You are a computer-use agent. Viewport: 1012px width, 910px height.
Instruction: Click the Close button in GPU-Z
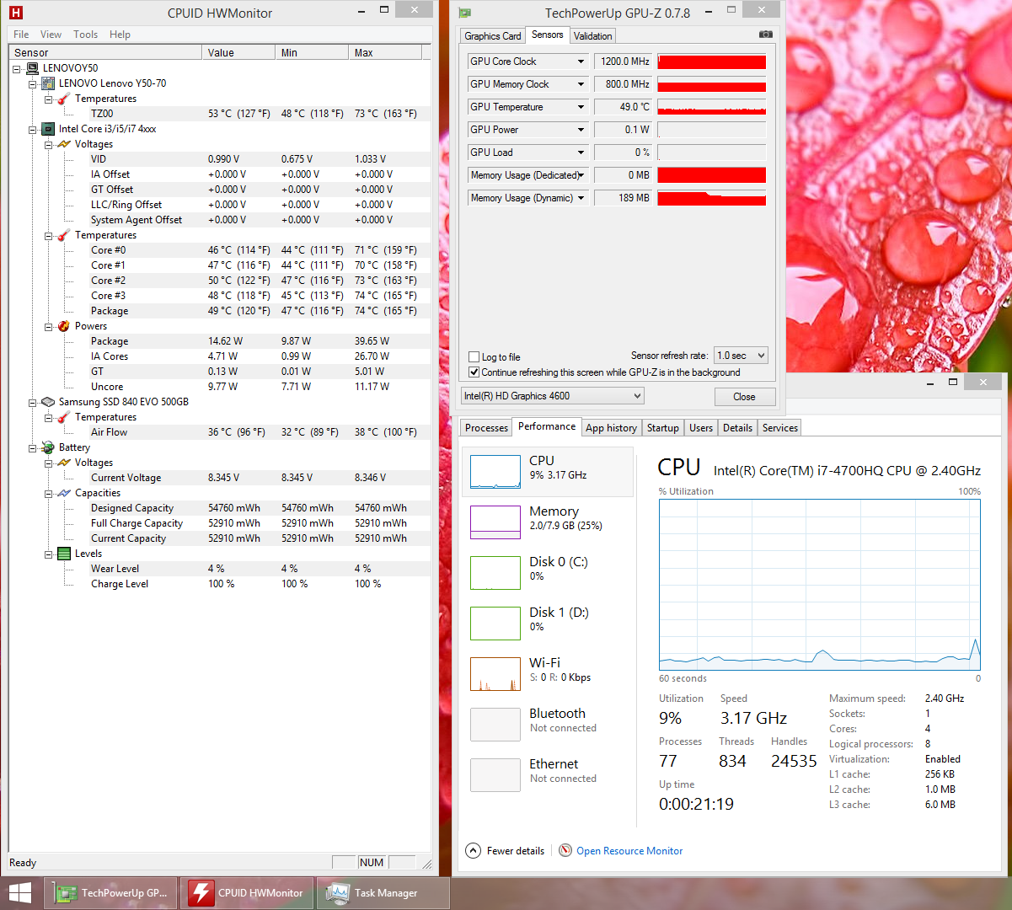[x=744, y=397]
